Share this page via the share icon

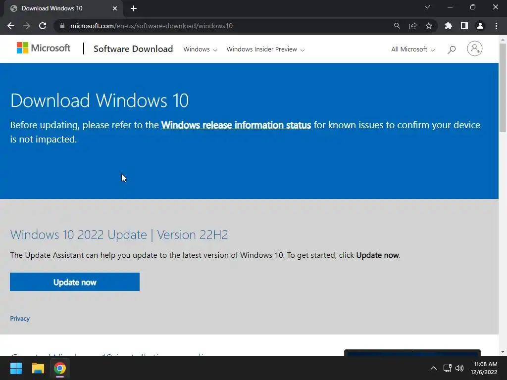tap(413, 26)
